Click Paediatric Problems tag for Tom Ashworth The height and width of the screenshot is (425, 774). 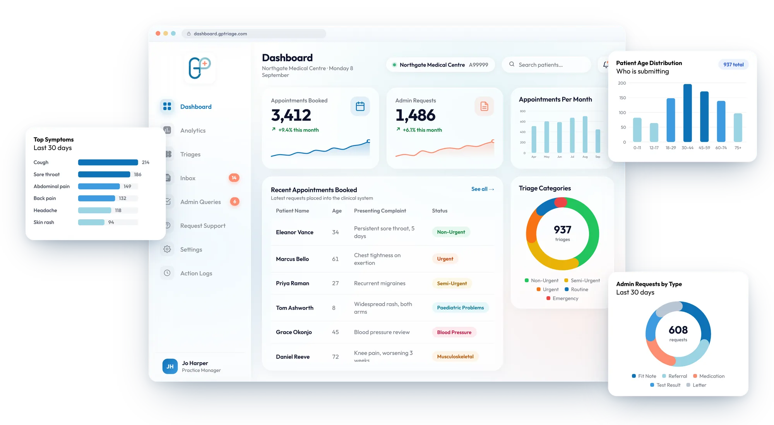(x=460, y=308)
